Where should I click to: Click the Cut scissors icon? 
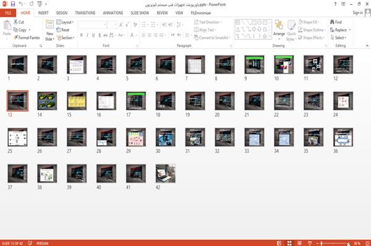pyautogui.click(x=15, y=22)
